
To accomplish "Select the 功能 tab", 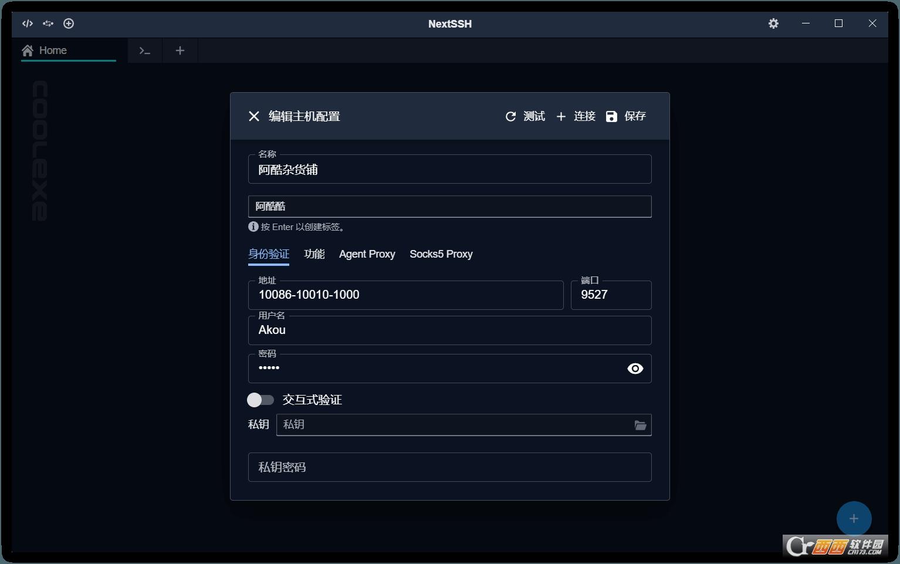I will point(314,254).
